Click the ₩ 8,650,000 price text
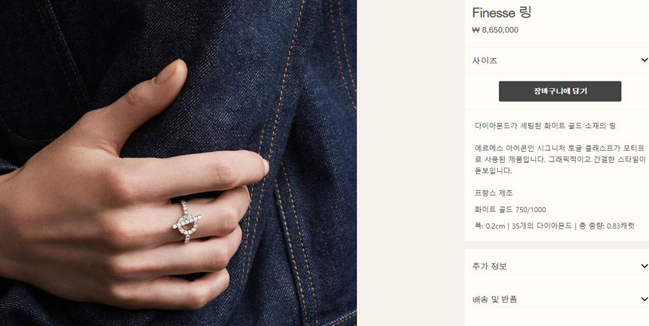Screen dimensions: 649x326 (x=495, y=30)
